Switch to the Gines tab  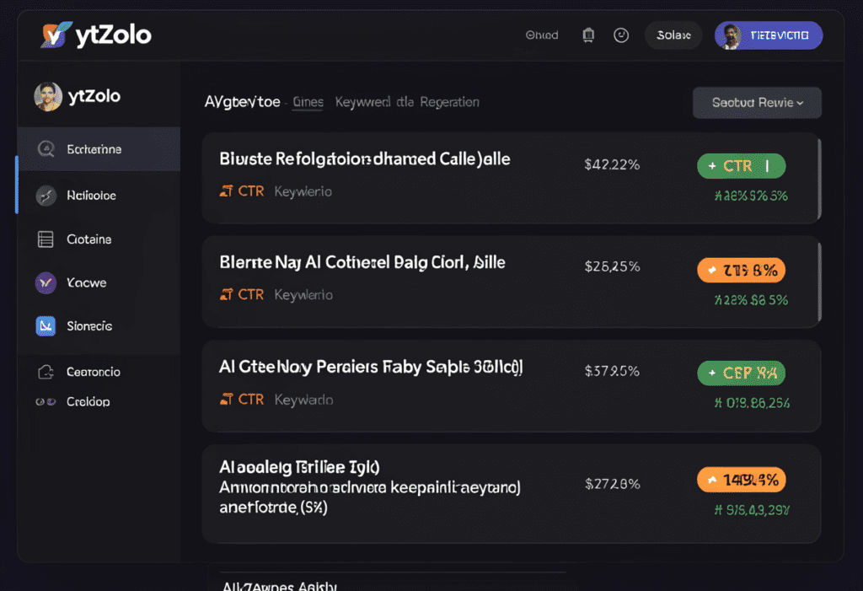(x=308, y=102)
